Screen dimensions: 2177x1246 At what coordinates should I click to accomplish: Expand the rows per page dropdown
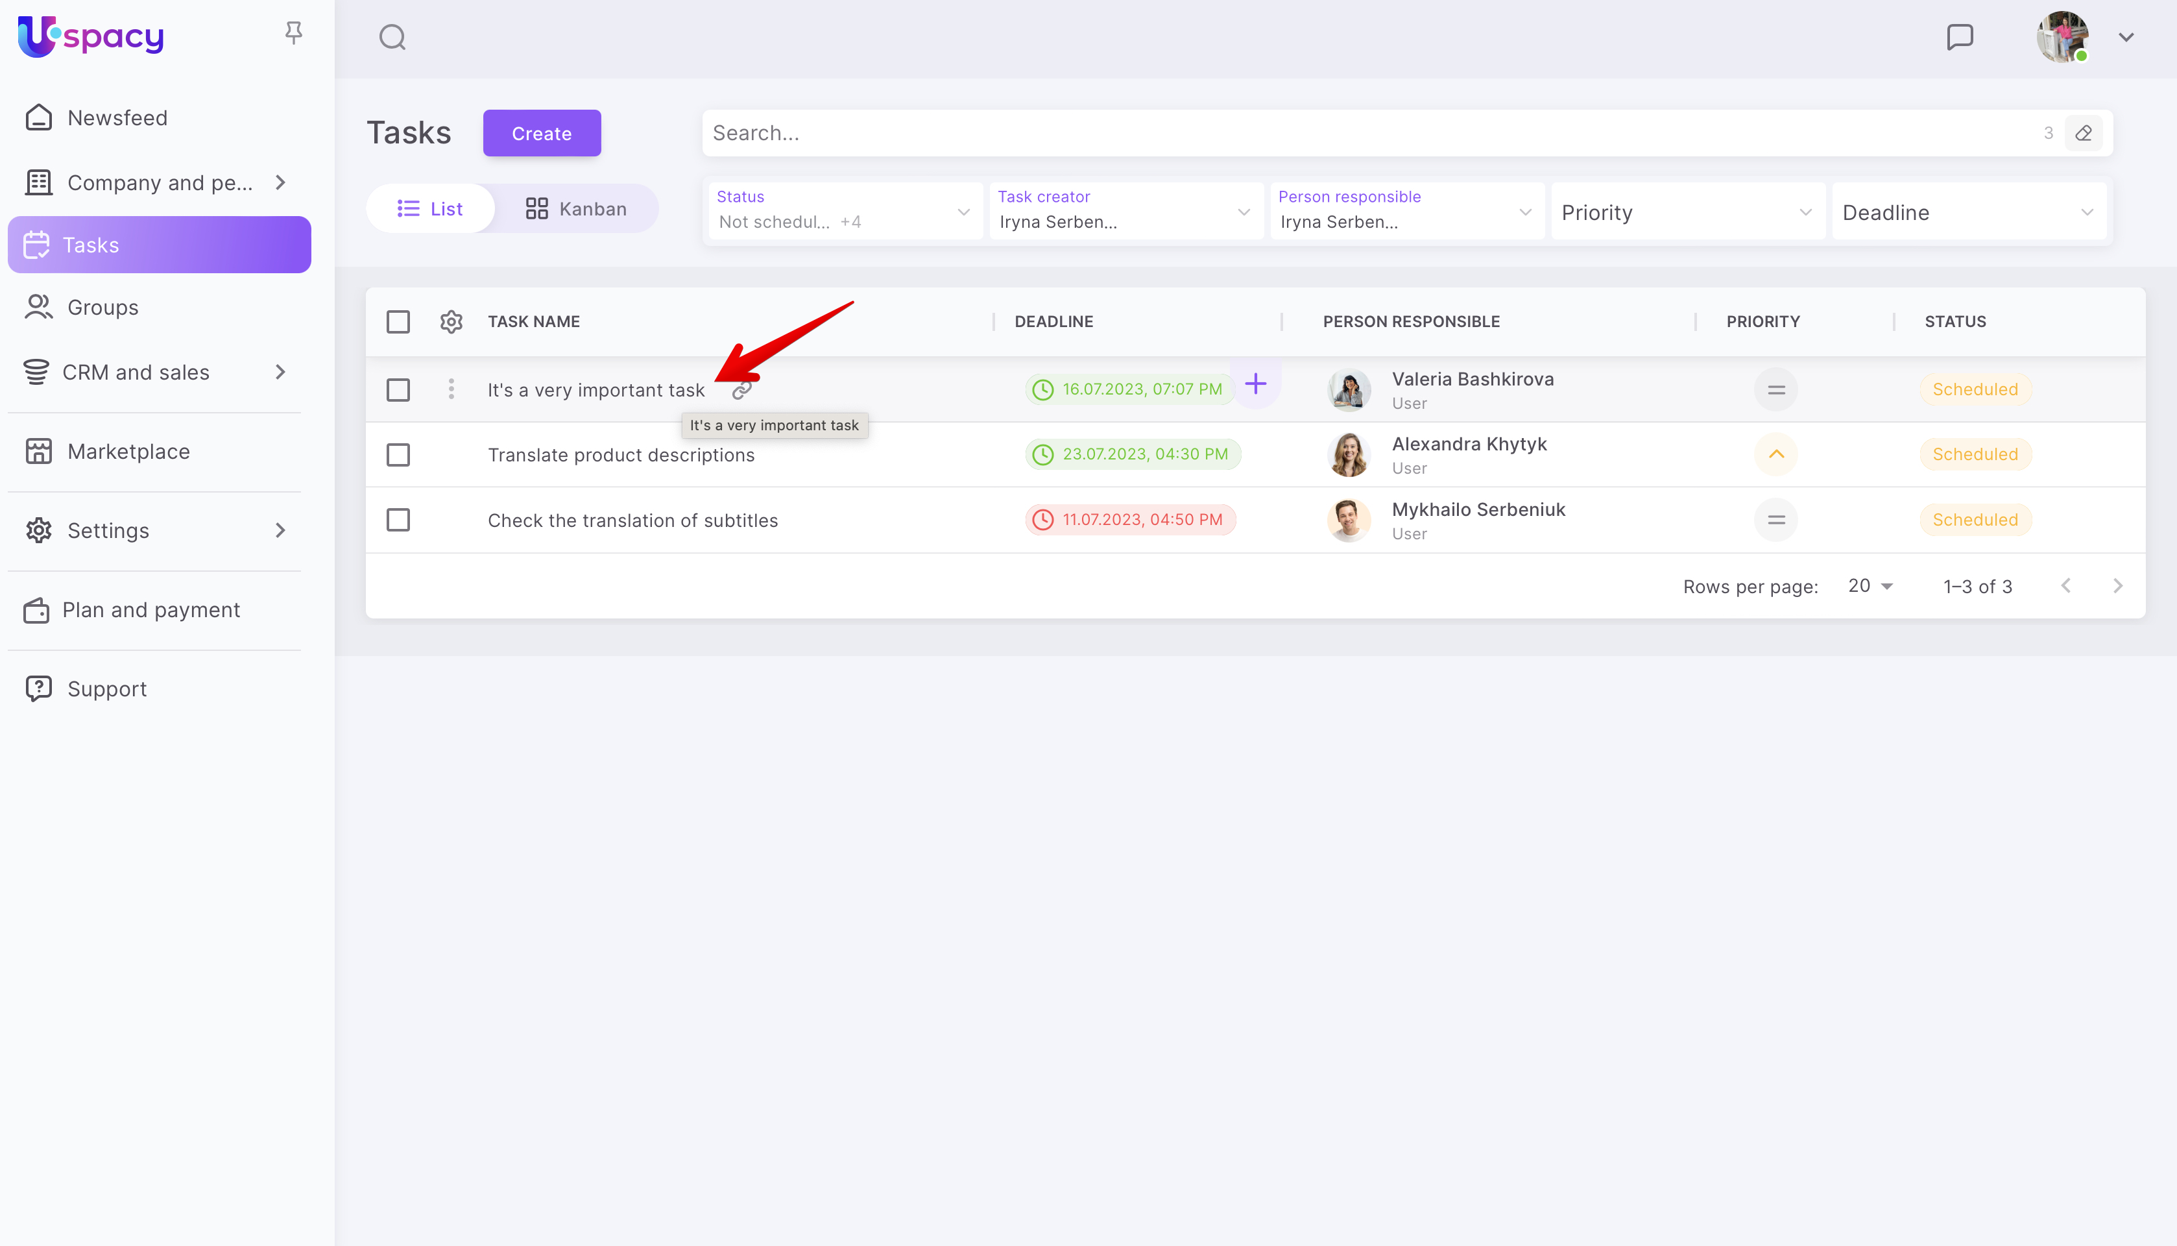click(1870, 586)
